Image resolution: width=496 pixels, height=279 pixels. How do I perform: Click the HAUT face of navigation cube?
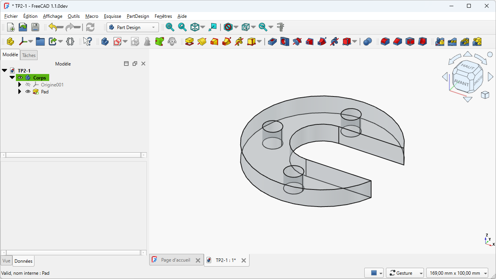tap(468, 67)
